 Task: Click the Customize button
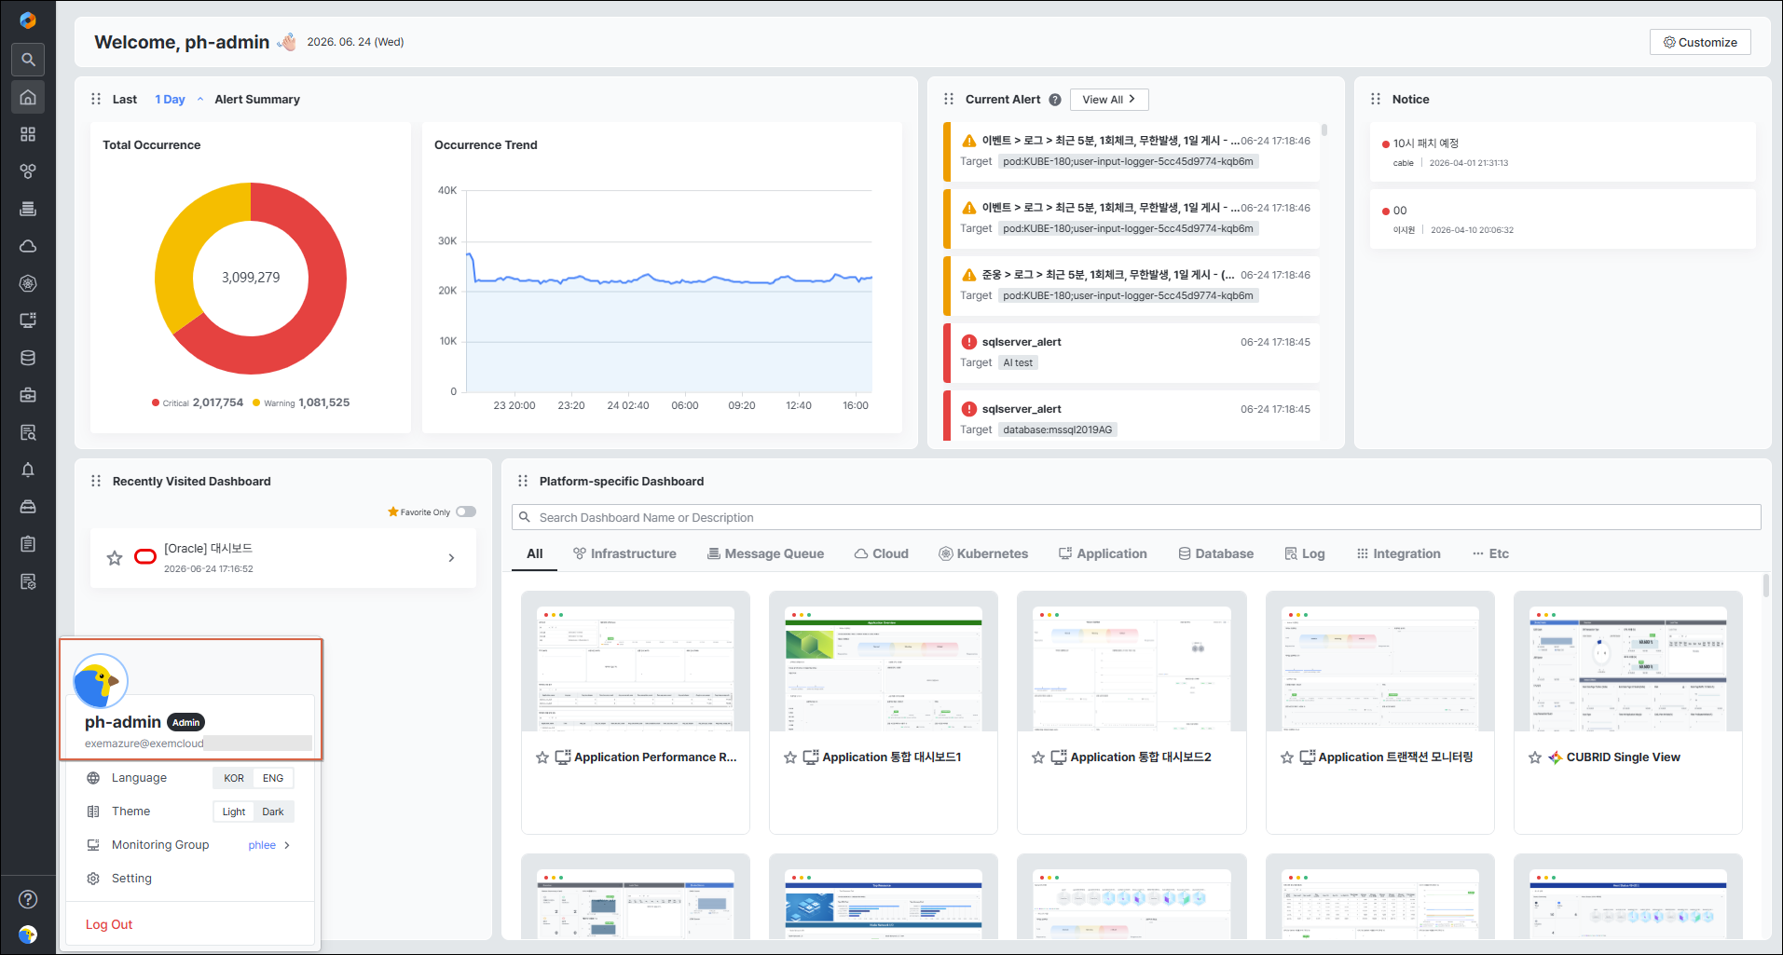(1700, 42)
